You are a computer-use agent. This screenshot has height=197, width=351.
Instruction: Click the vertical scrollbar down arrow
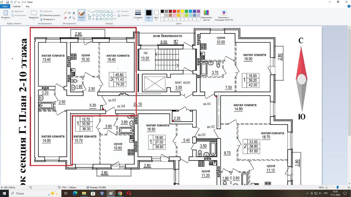click(349, 183)
